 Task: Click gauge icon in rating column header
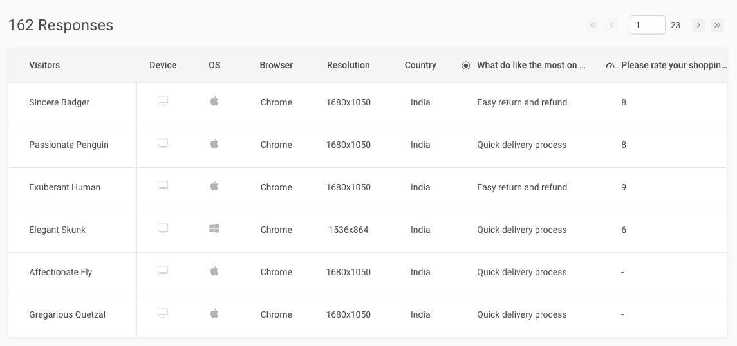pyautogui.click(x=610, y=66)
